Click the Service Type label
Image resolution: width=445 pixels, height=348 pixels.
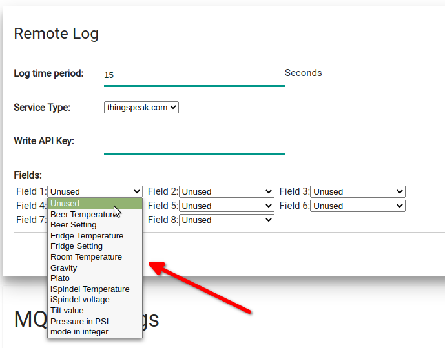point(42,108)
